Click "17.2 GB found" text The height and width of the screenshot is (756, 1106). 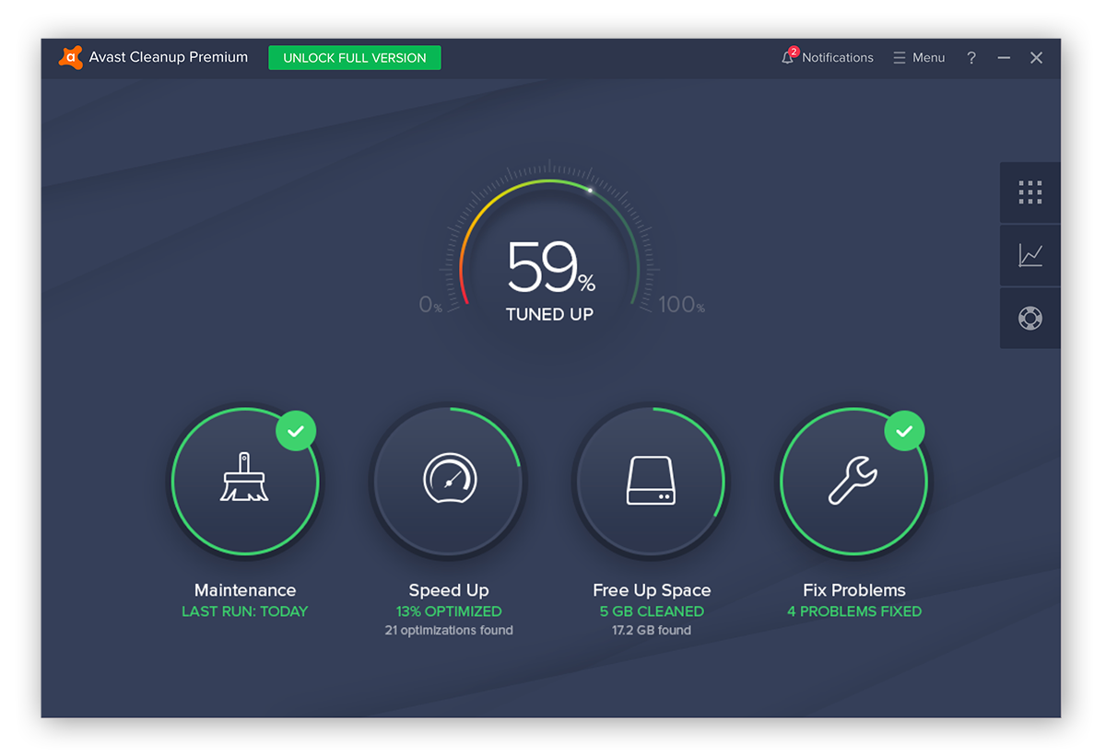coord(652,631)
